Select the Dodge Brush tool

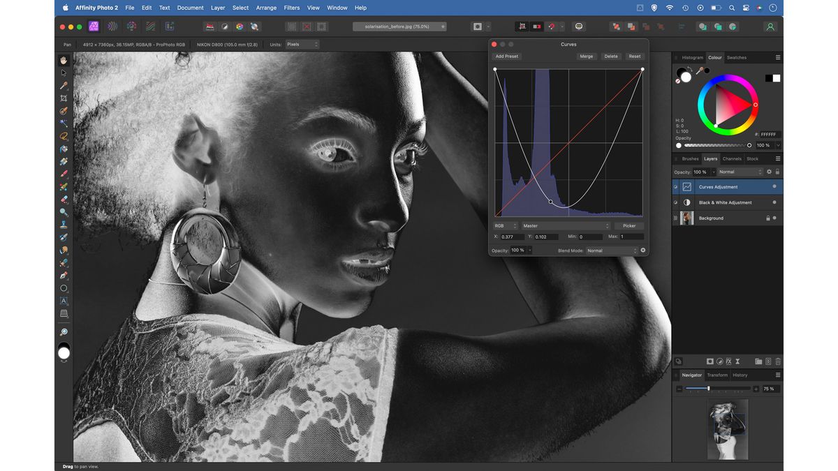coord(64,209)
